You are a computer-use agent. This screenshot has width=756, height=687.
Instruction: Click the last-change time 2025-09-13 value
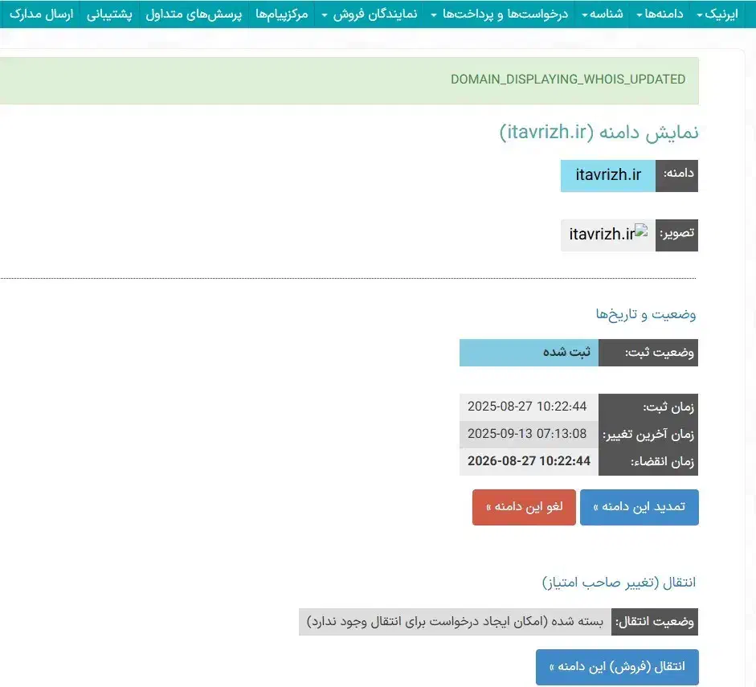pyautogui.click(x=527, y=434)
